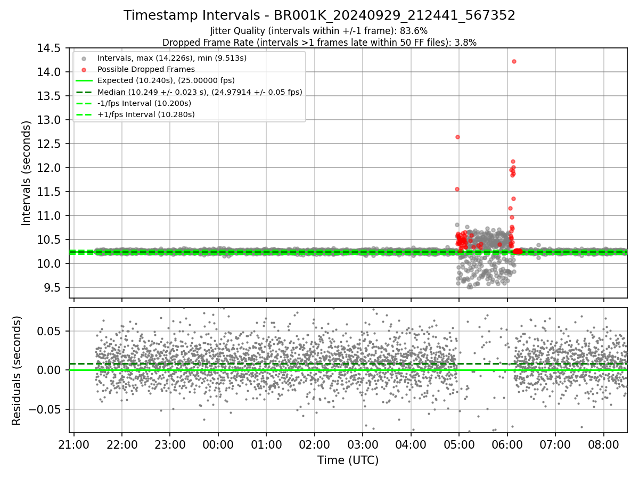
Task: Click legend entry Intervals, max (14.226s), min (9.513s)
Action: click(172, 57)
